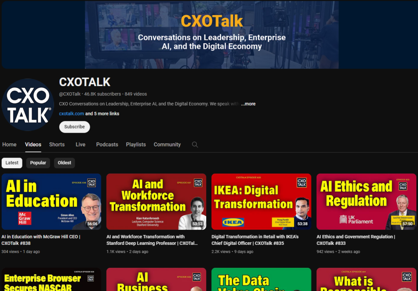
Task: Open title AI Ethics and Government Regulation
Action: (356, 240)
